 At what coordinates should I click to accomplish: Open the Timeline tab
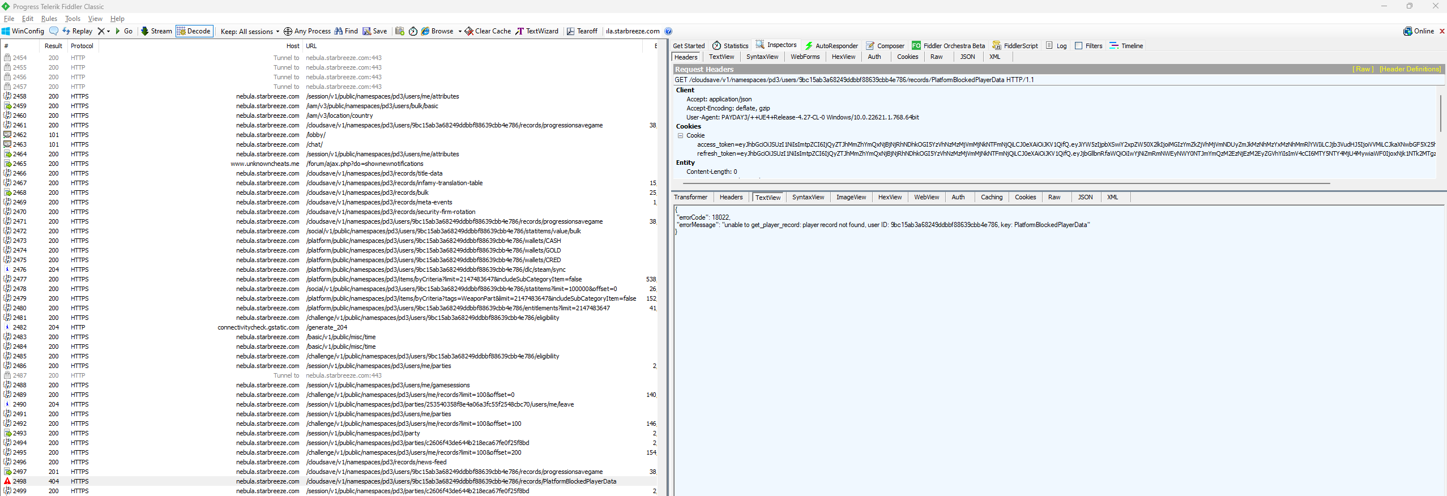(x=1126, y=46)
